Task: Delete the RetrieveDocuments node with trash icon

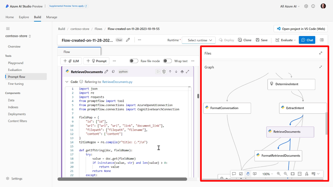Action: (164, 72)
